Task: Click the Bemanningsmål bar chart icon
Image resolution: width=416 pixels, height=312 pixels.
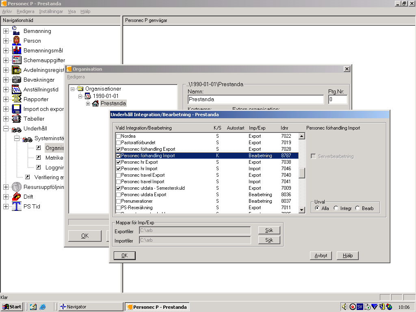Action: [x=16, y=50]
